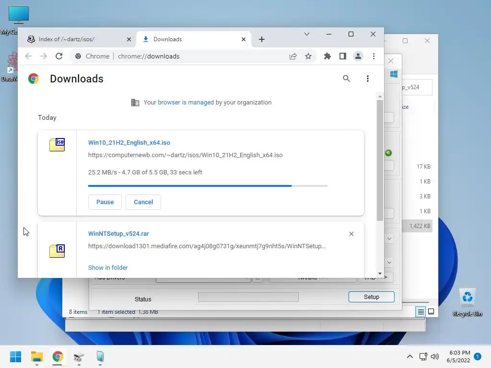Viewport: 491px width, 368px height.
Task: Click the WinNTSetup status progress bar
Action: click(x=248, y=297)
